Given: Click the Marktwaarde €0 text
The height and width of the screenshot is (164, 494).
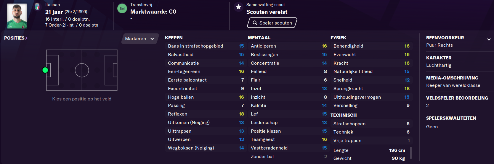Looking at the screenshot, I should point(153,12).
